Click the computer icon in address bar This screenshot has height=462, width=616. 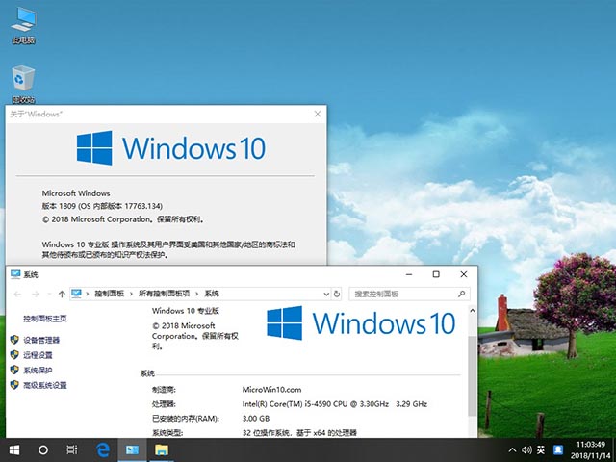(76, 294)
